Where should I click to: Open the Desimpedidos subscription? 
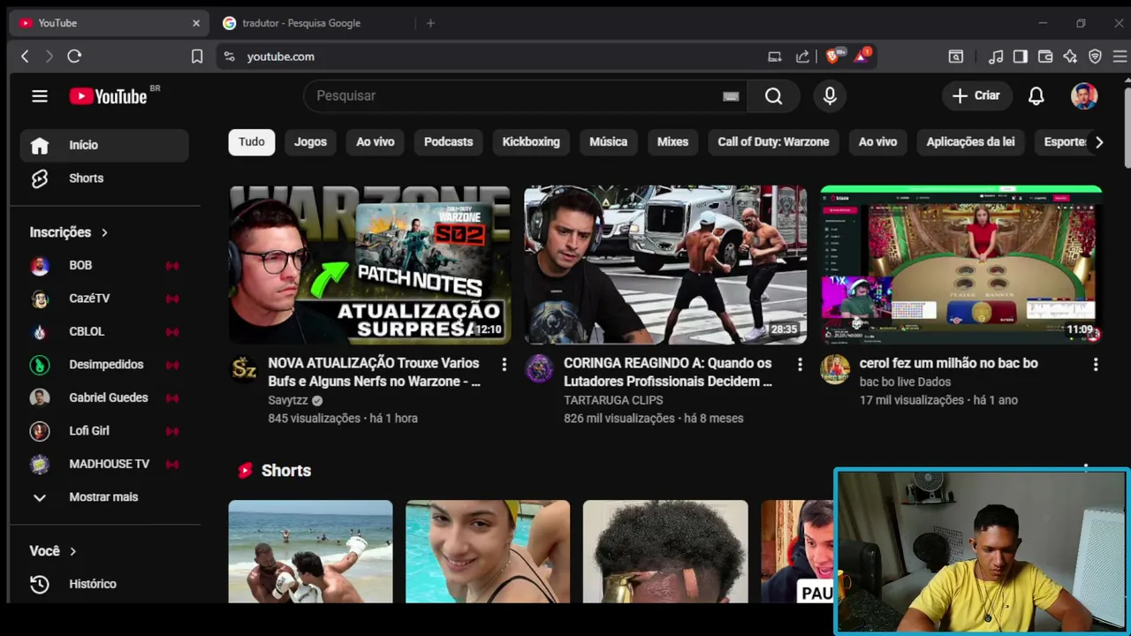(x=104, y=365)
